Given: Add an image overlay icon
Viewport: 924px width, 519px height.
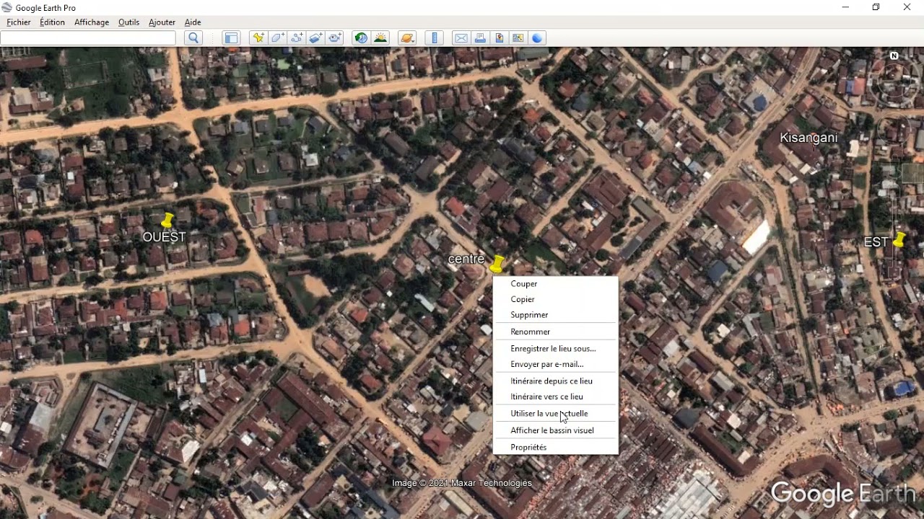Looking at the screenshot, I should pyautogui.click(x=315, y=38).
